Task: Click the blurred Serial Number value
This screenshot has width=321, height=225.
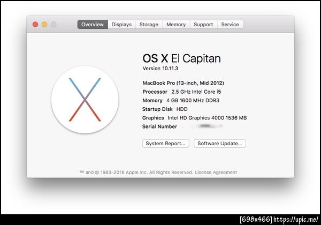Action: click(202, 126)
